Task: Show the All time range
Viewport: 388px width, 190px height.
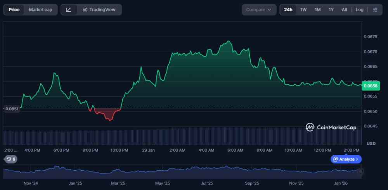Action: [x=344, y=10]
